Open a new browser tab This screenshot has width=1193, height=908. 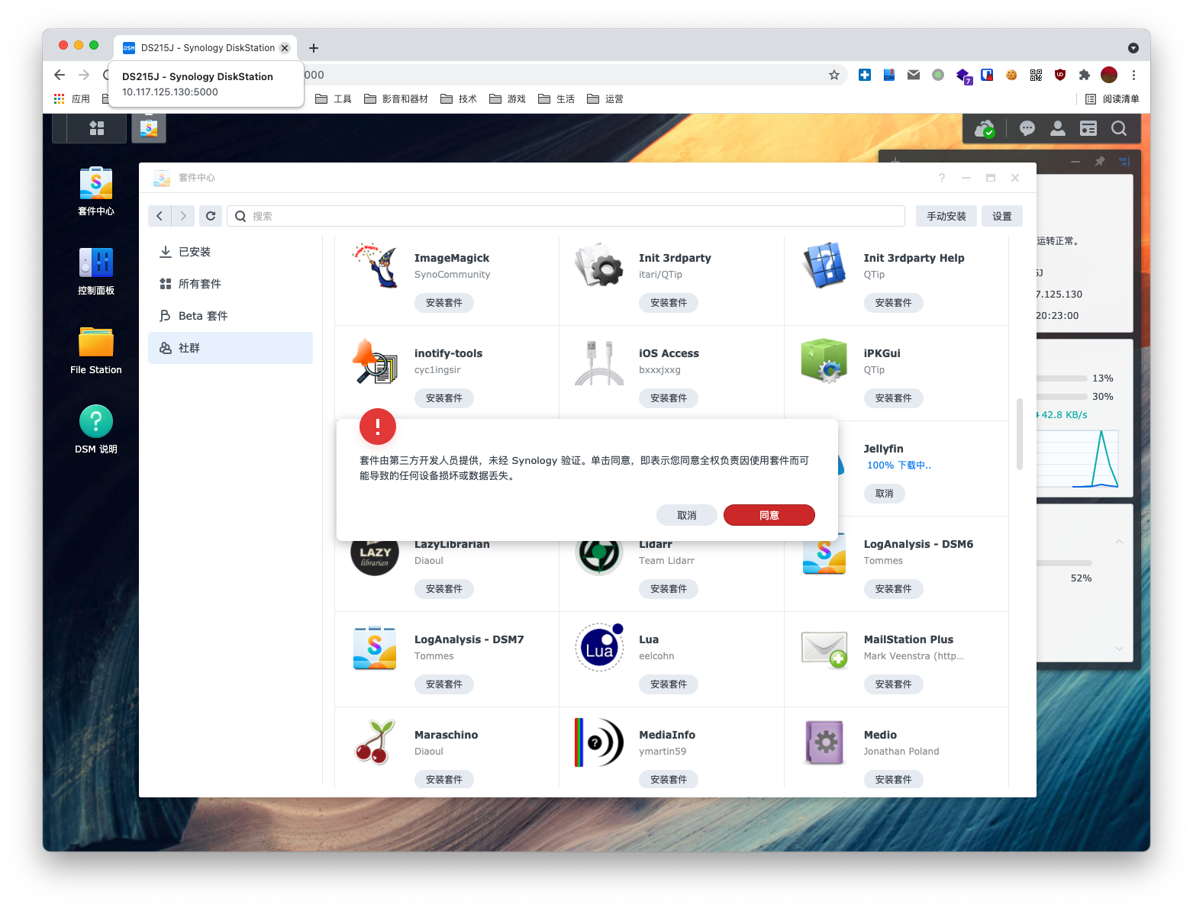click(x=314, y=48)
